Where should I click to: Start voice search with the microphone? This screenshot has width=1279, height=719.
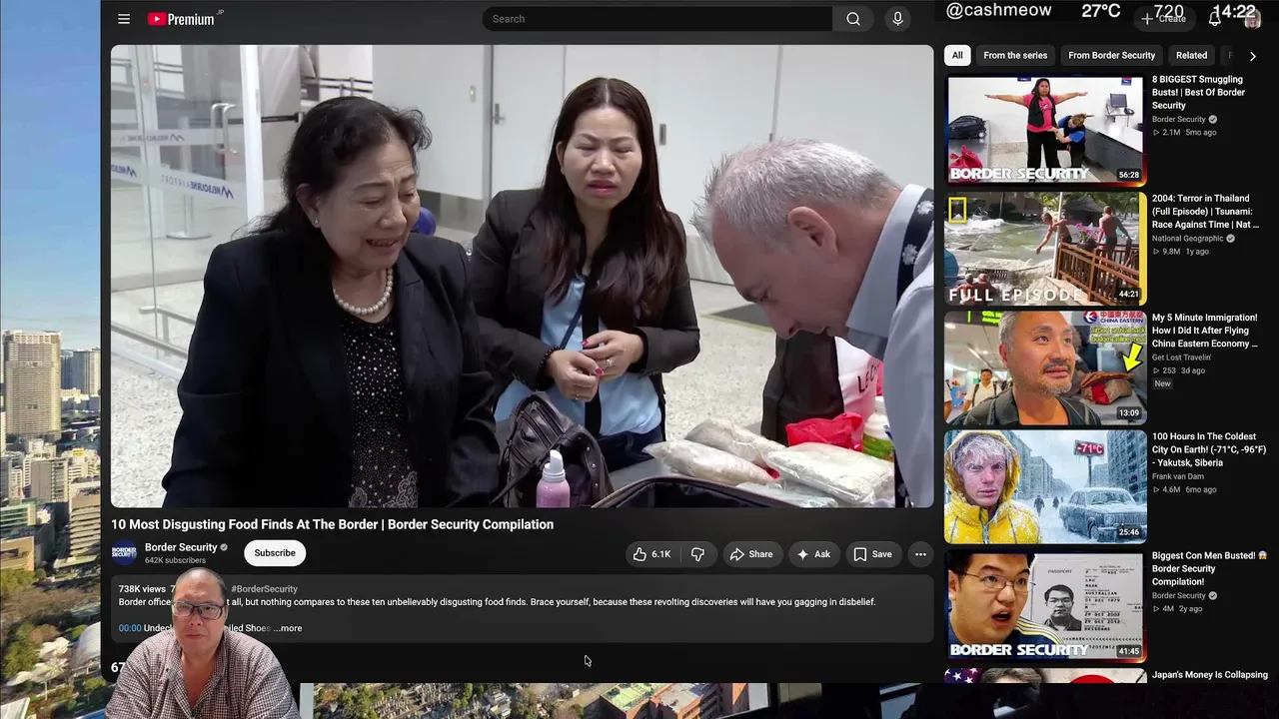(x=897, y=19)
